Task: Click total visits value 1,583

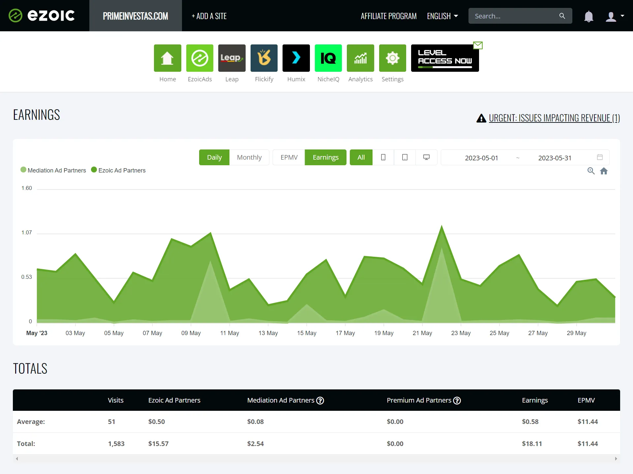Action: click(x=116, y=444)
